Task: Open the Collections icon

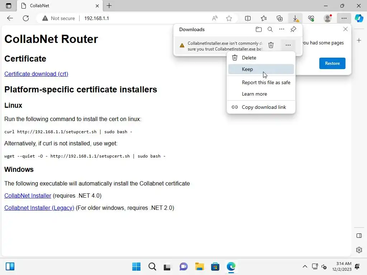Action: [x=280, y=18]
